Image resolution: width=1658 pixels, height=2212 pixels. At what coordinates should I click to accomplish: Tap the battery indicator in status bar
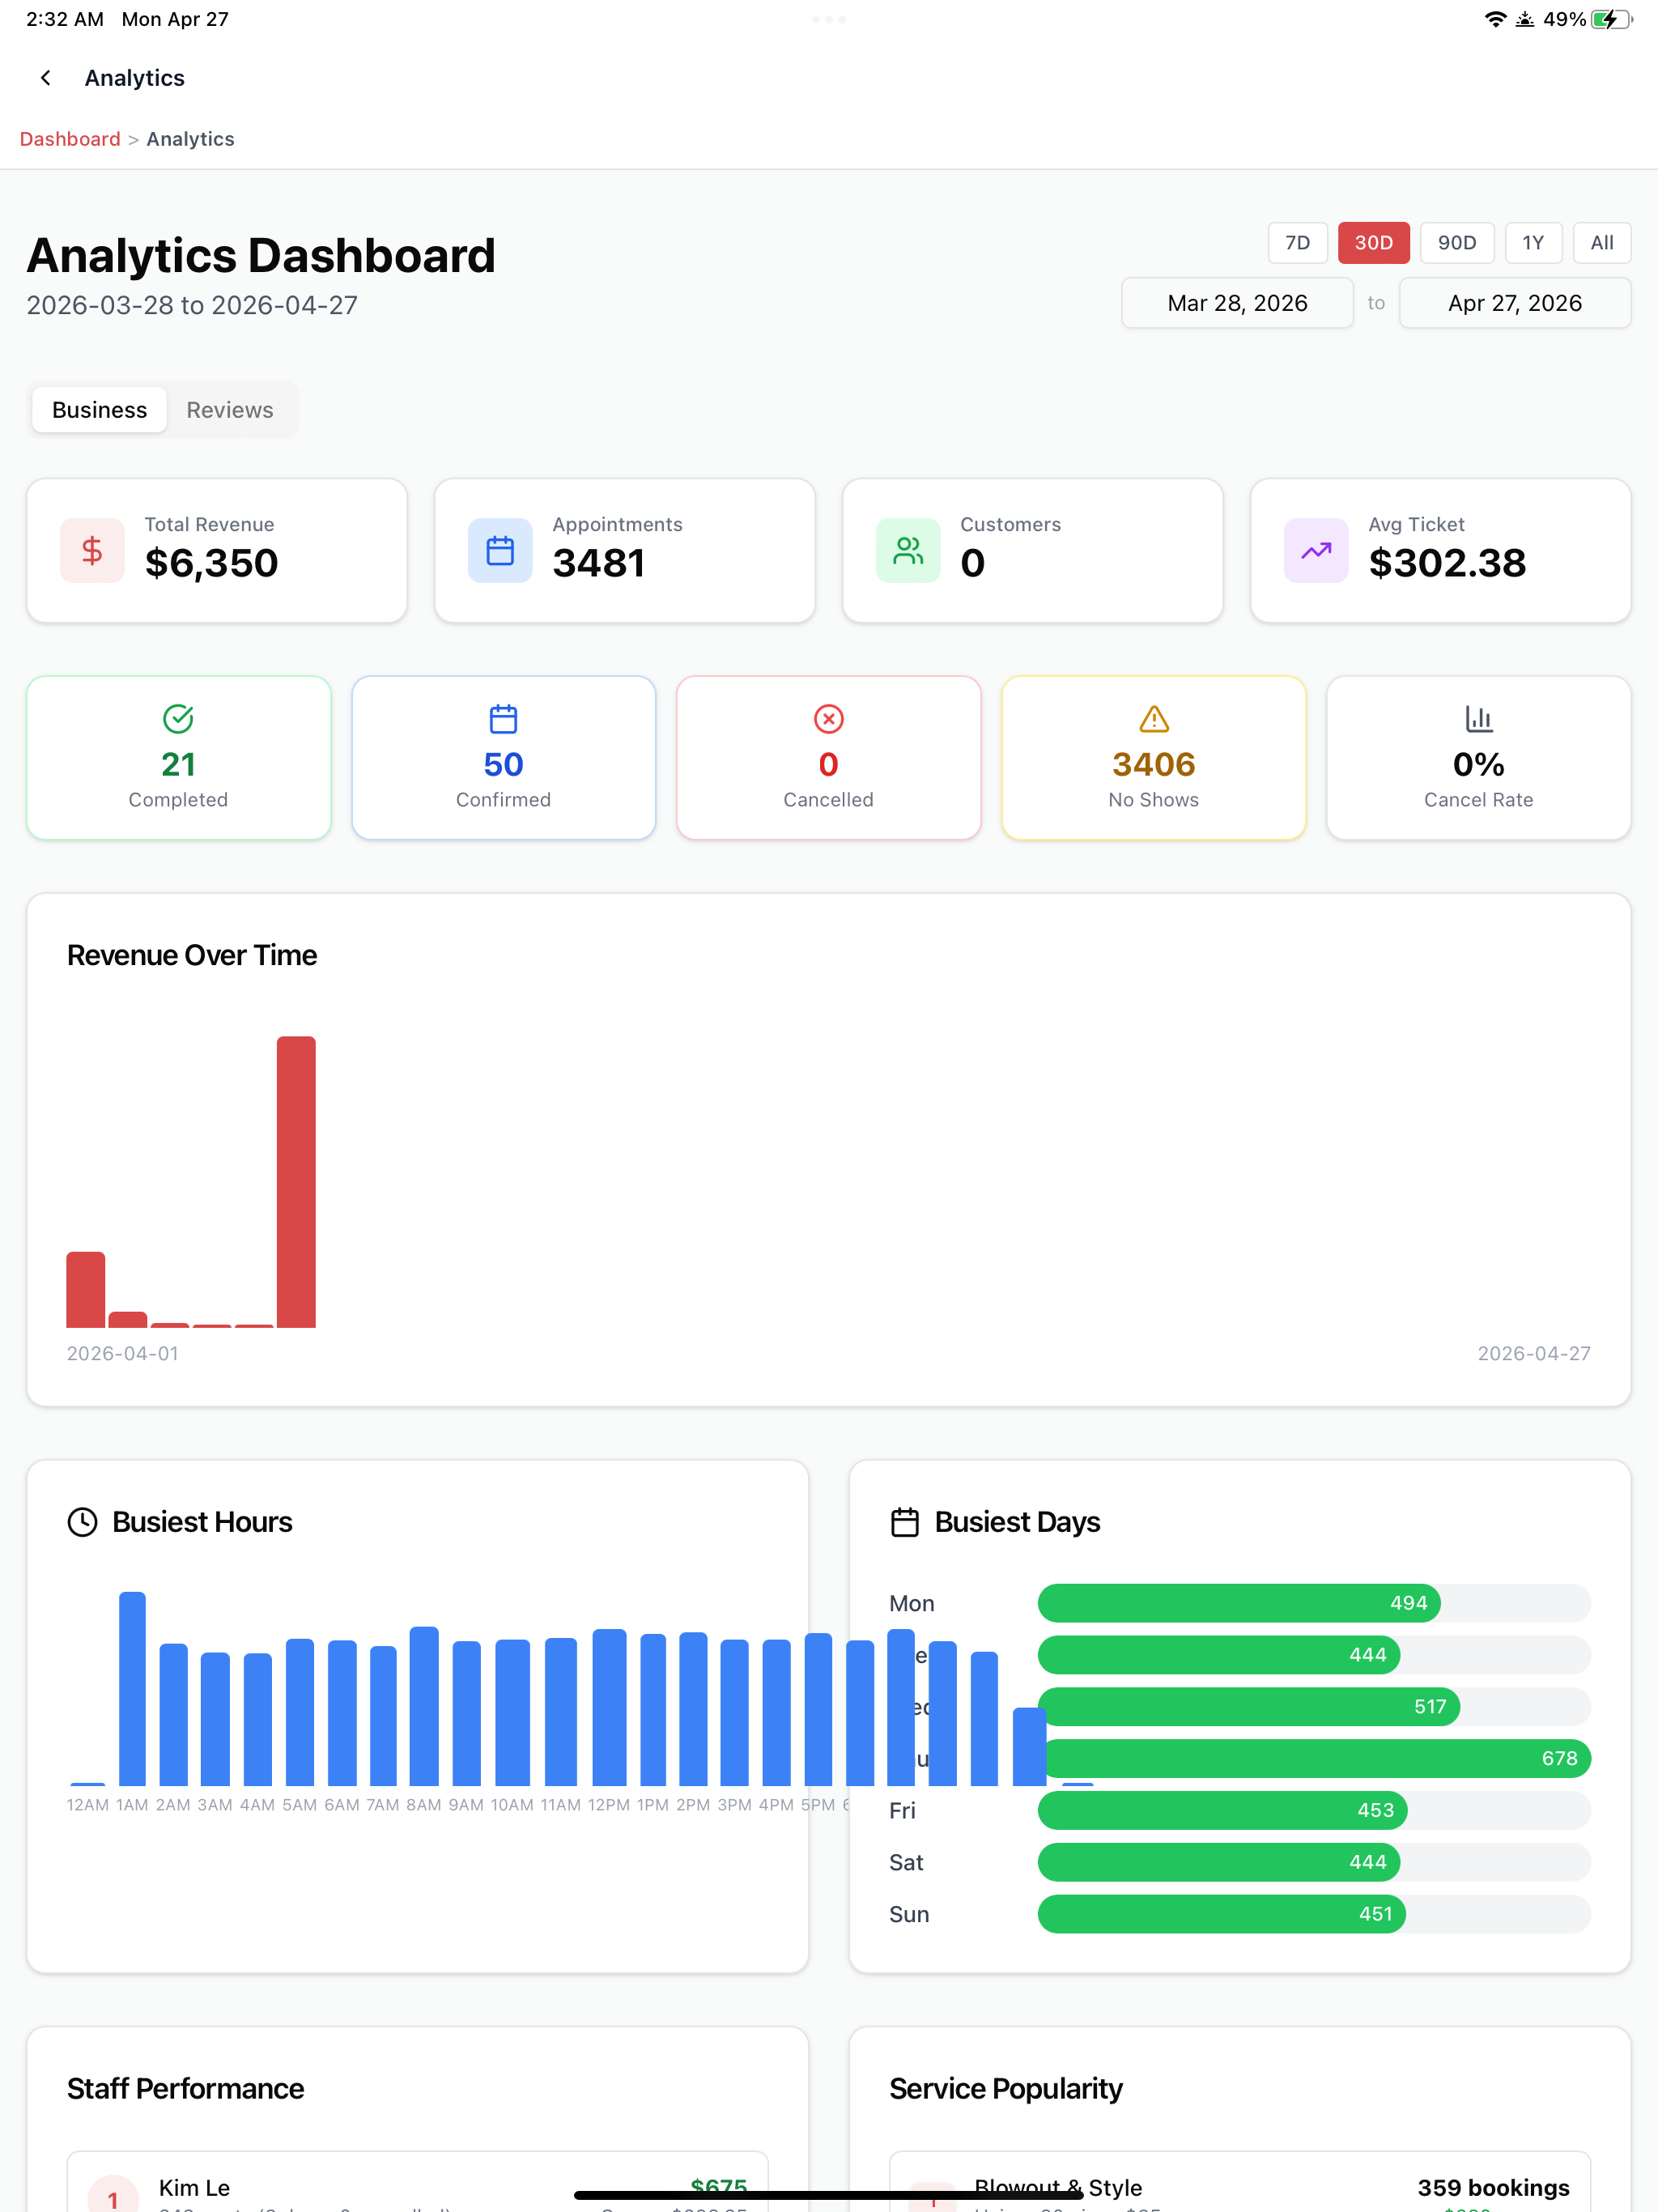coord(1611,19)
